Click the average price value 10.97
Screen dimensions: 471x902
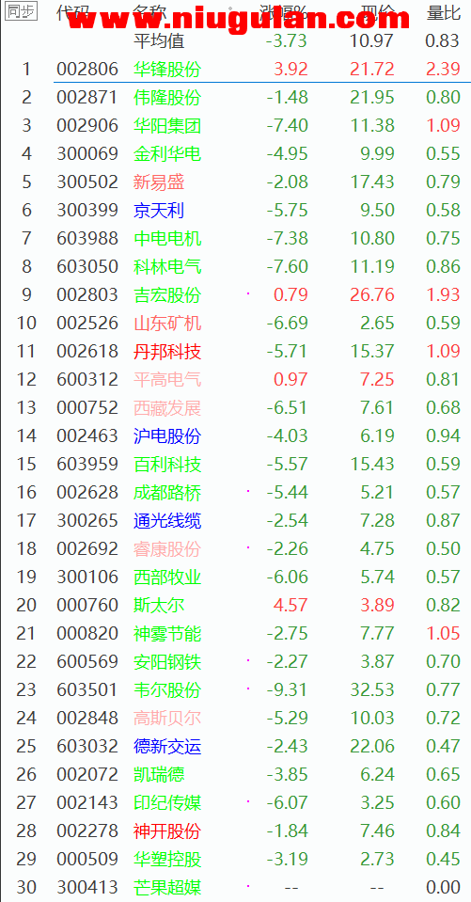372,40
